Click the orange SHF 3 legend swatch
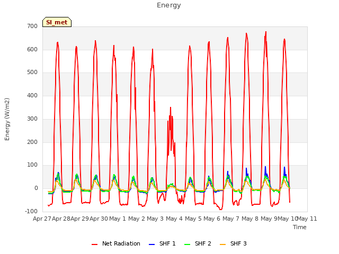 click(222, 244)
